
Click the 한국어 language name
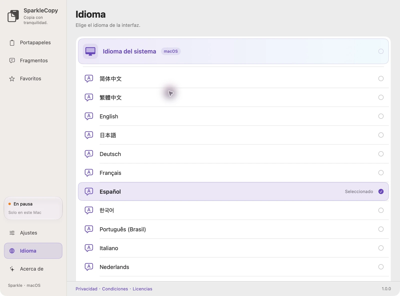pos(107,210)
